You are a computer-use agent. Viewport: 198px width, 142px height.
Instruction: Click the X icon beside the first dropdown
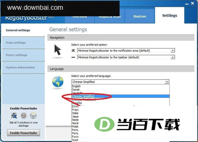click(x=73, y=50)
